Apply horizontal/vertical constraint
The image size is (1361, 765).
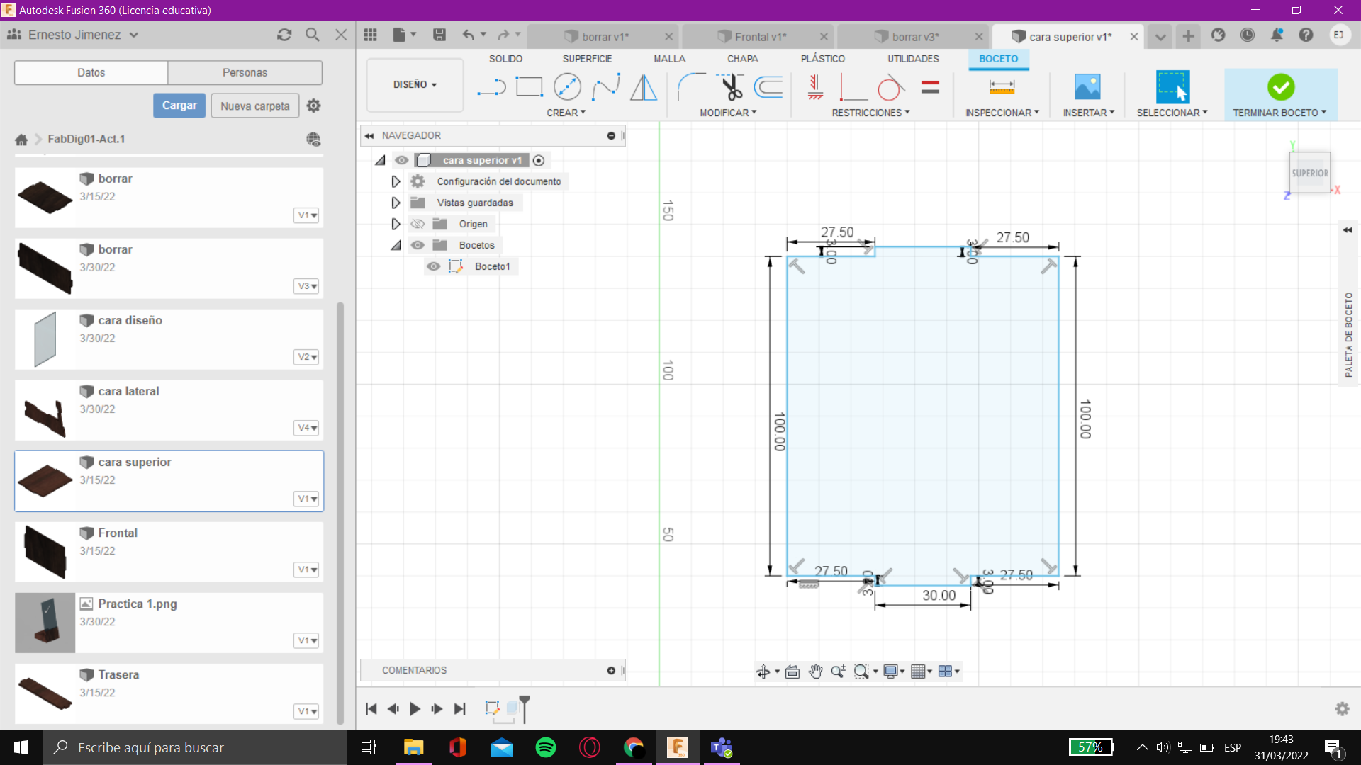815,87
